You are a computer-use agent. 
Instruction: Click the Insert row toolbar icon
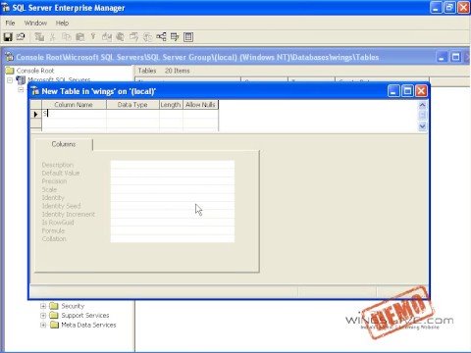coord(107,37)
